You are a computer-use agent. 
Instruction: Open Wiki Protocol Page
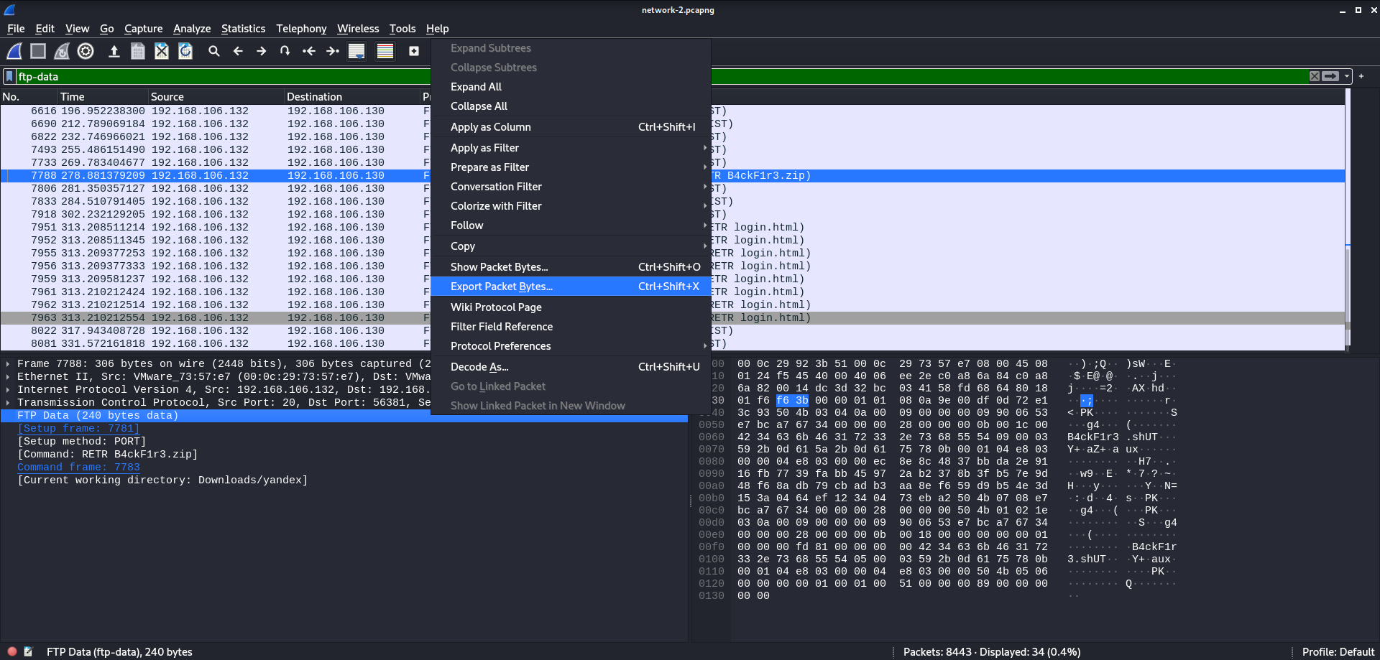[x=571, y=307]
